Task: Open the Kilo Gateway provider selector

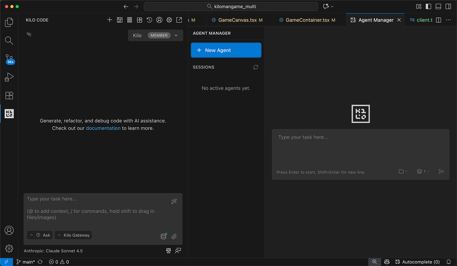Action: coord(73,235)
